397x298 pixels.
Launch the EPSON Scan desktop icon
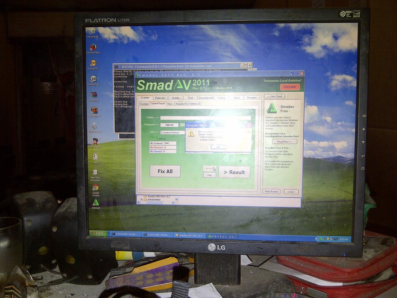[94, 128]
